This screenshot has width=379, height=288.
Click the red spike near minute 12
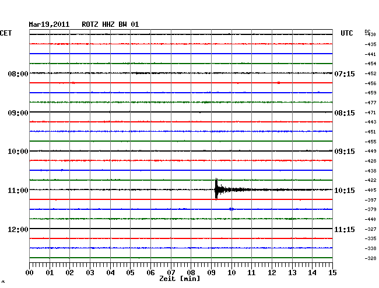(279, 83)
